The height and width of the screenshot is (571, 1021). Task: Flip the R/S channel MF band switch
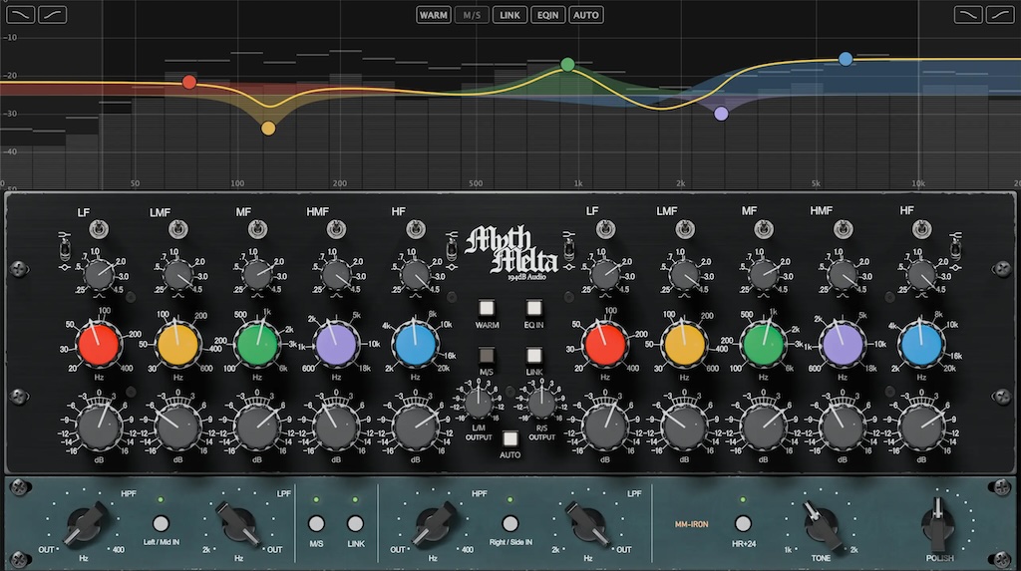tap(764, 229)
